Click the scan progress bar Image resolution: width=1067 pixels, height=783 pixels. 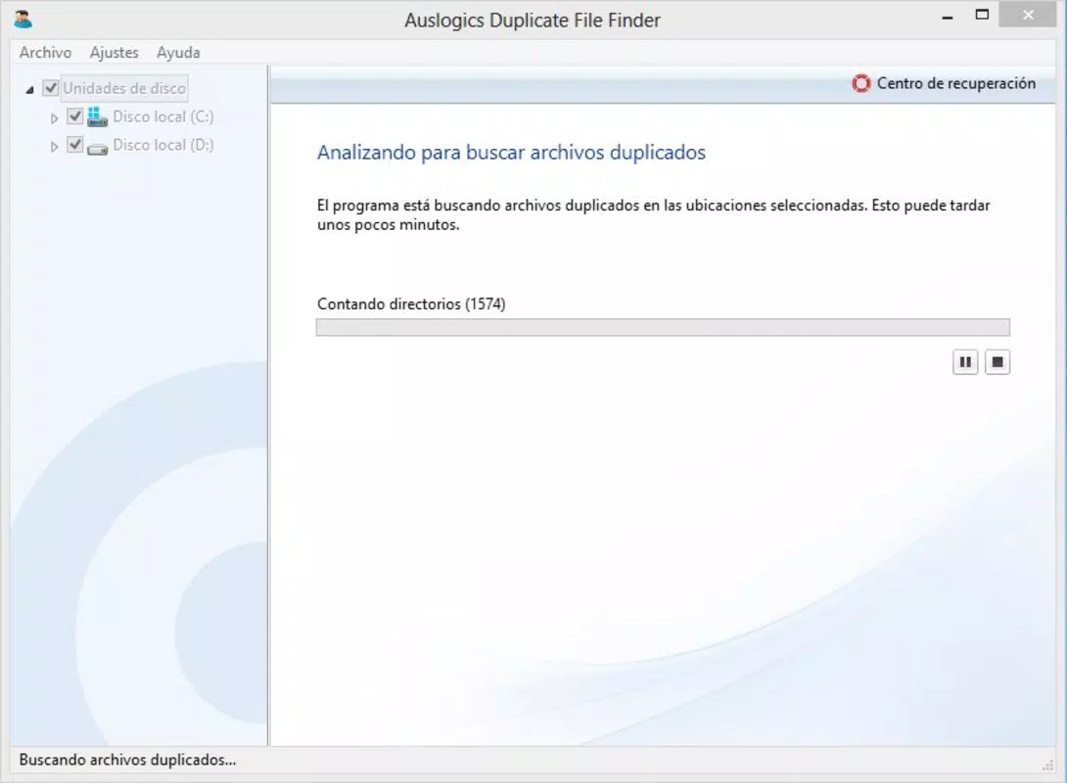point(663,327)
